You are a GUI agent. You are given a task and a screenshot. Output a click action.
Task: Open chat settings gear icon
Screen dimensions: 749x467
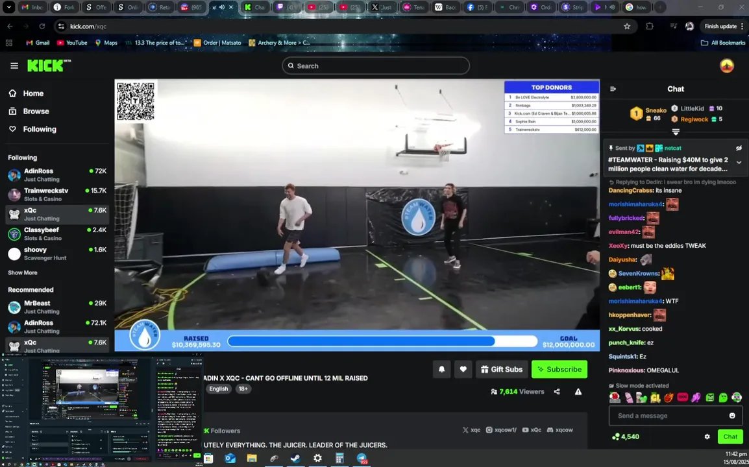707,437
